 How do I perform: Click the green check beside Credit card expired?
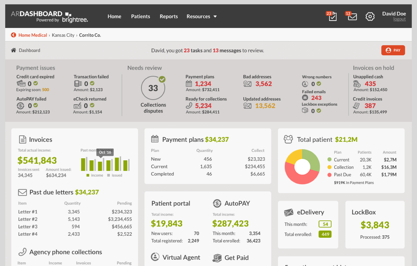[36, 83]
